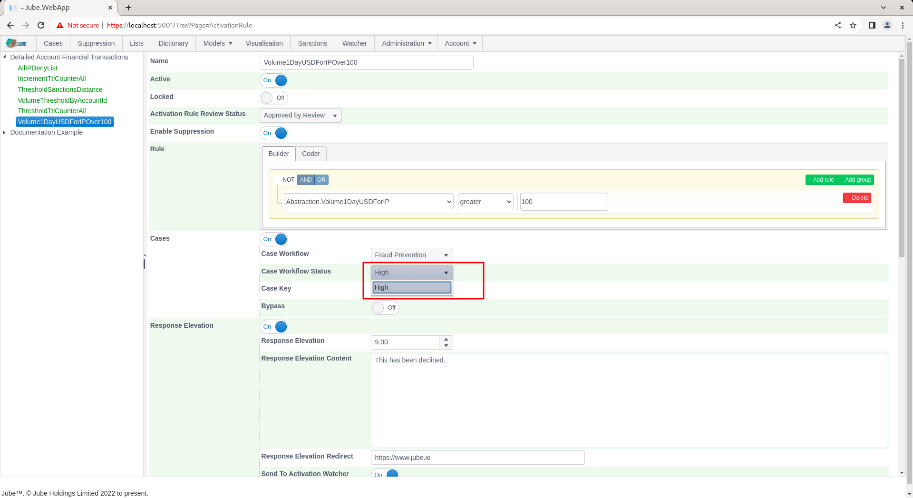Open the Visualisation menu
Image resolution: width=913 pixels, height=498 pixels.
[264, 43]
